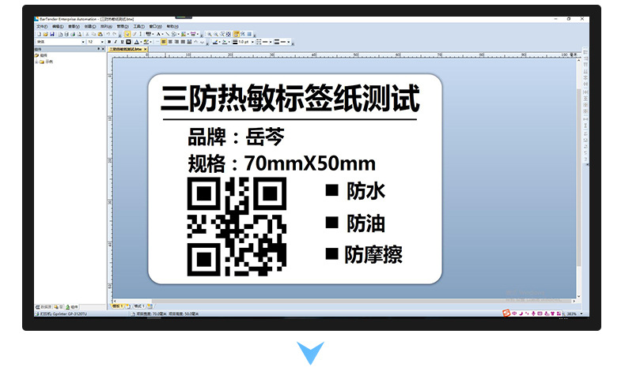Center align the text

point(170,42)
